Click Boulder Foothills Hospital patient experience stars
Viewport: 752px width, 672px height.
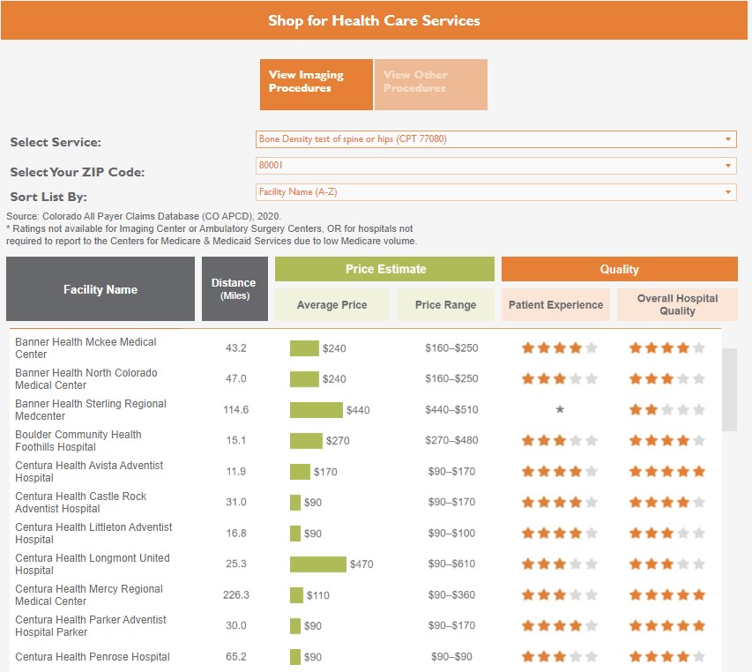[560, 440]
